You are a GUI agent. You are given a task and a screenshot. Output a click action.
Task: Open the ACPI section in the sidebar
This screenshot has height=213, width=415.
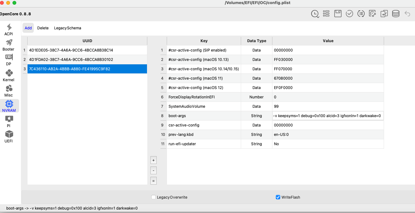coord(9,30)
